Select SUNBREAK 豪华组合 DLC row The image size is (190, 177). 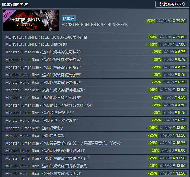pyautogui.click(x=96, y=37)
